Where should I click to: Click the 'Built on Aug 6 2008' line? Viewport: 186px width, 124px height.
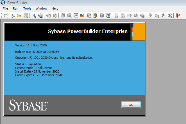pyautogui.click(x=37, y=52)
